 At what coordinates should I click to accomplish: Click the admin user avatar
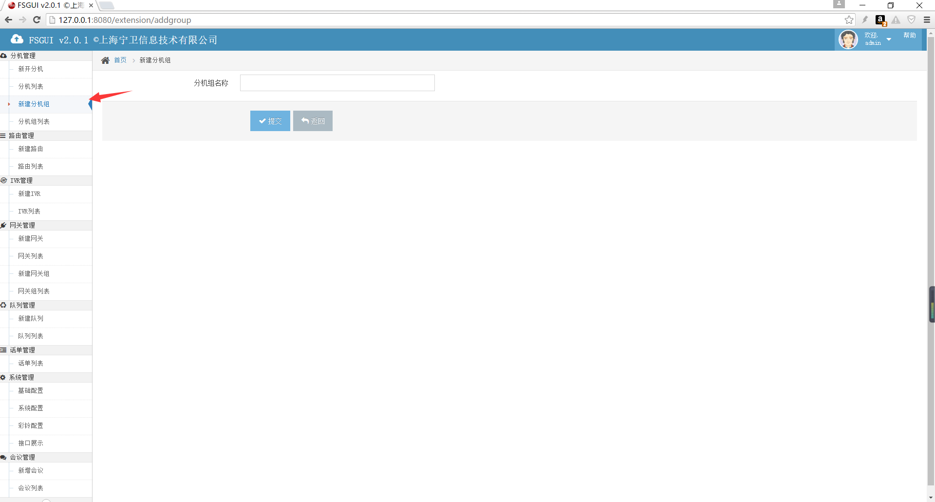(x=848, y=39)
